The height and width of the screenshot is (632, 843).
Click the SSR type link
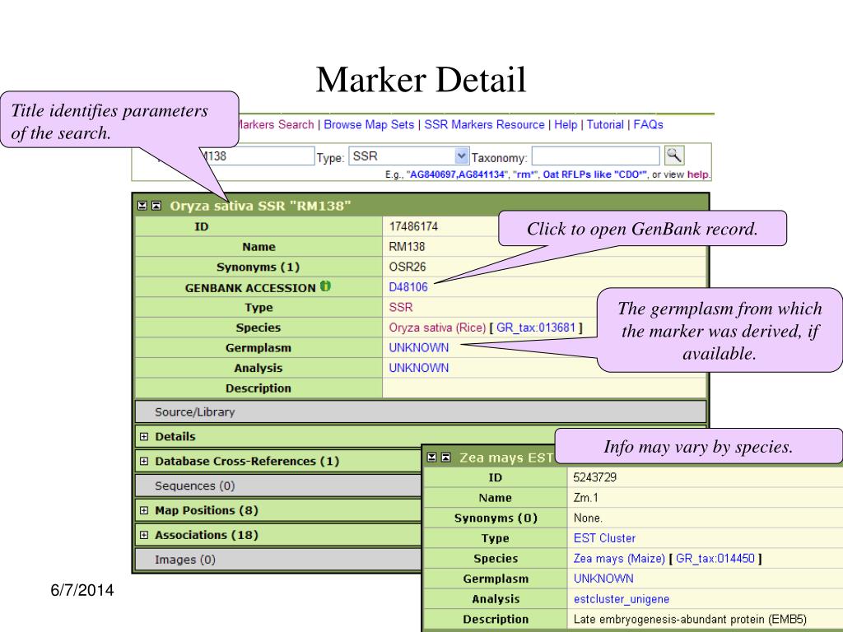[x=401, y=308]
